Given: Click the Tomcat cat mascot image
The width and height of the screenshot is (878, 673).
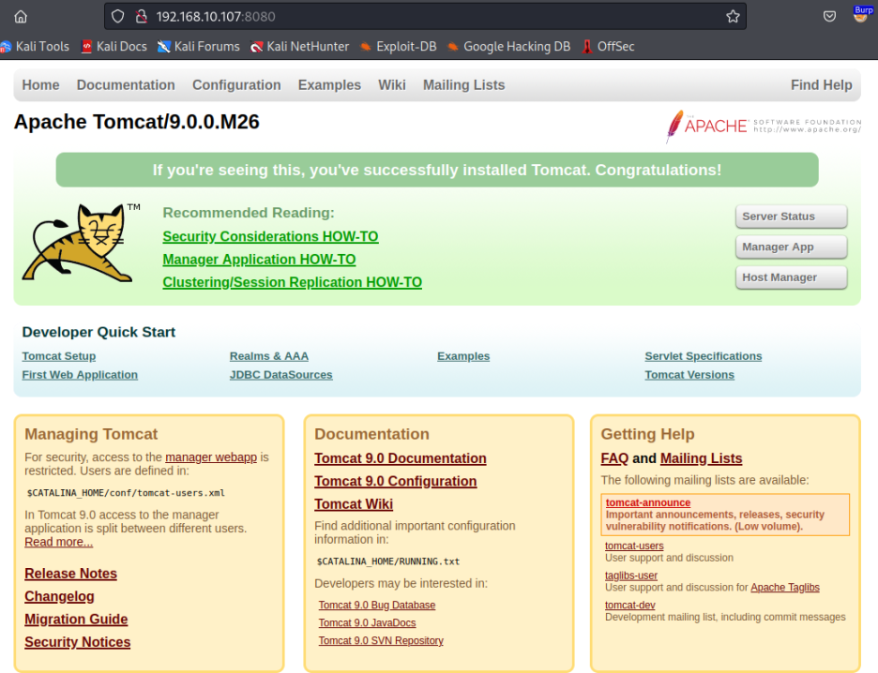Looking at the screenshot, I should click(x=80, y=242).
